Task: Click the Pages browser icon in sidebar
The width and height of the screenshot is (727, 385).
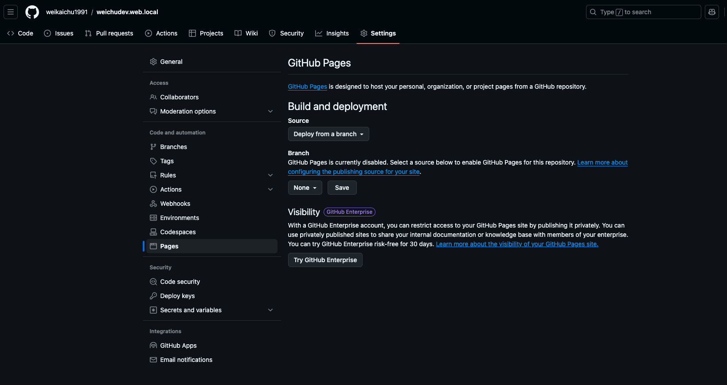Action: pos(153,246)
